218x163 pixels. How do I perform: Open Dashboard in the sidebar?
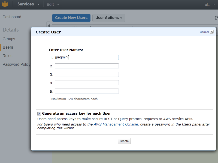point(12,17)
